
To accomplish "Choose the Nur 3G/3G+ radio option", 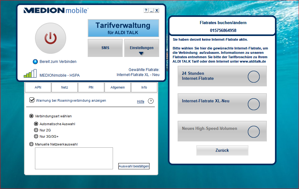I will click(36, 136).
